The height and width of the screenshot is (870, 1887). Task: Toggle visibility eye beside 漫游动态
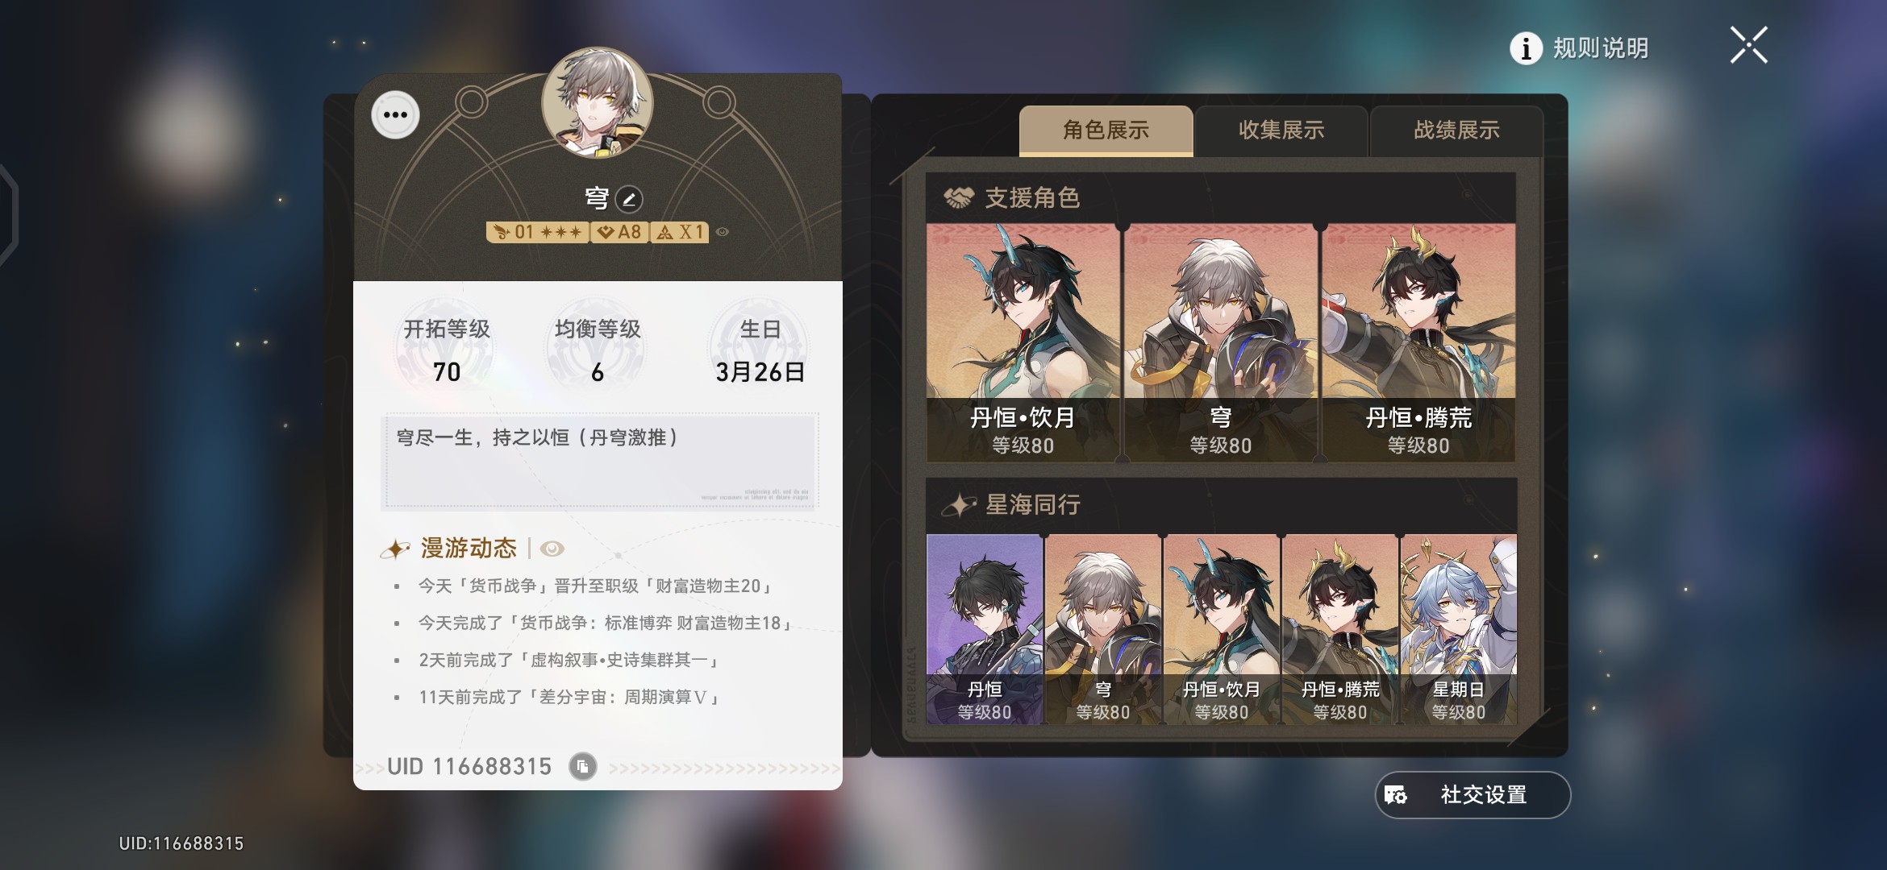click(x=552, y=549)
